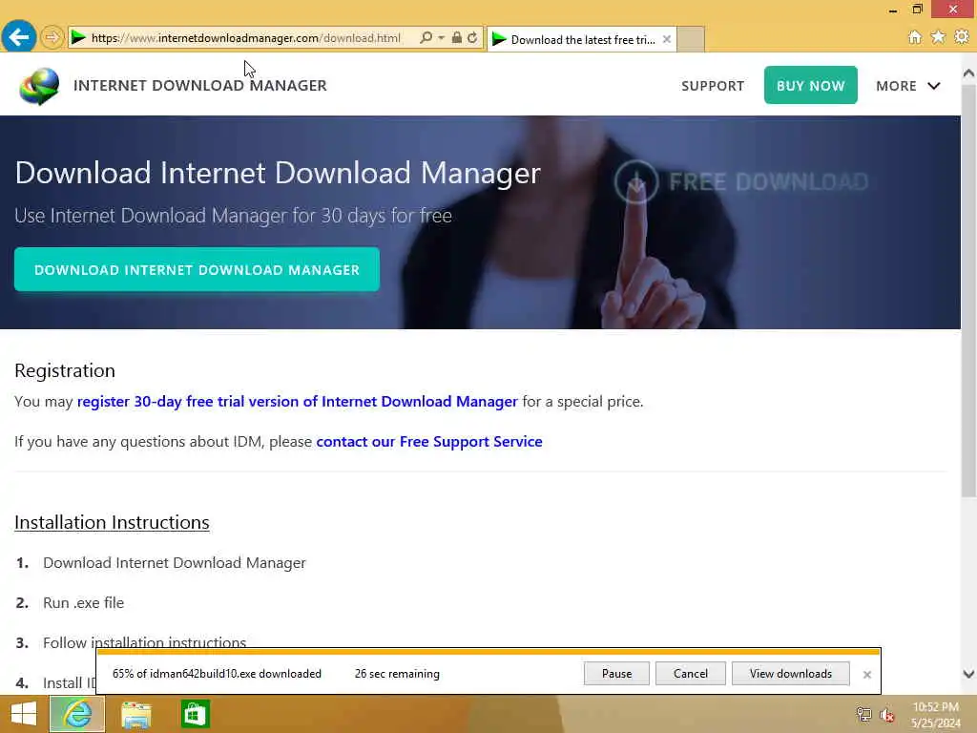Click the 'Run .exe file' instruction step

(84, 603)
